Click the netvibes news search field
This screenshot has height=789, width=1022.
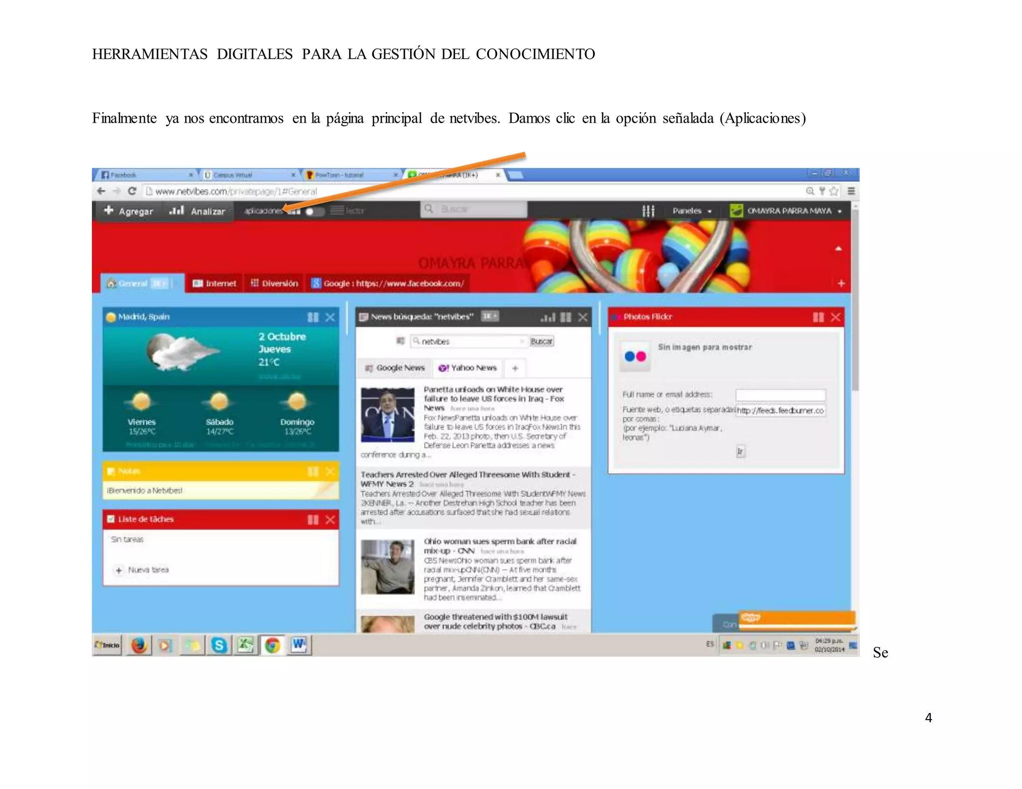coord(469,341)
